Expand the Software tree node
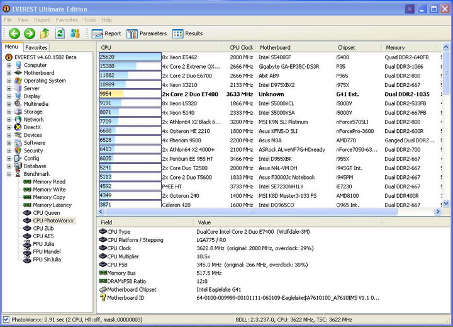Viewport: 453px width, 327px height. 9,143
